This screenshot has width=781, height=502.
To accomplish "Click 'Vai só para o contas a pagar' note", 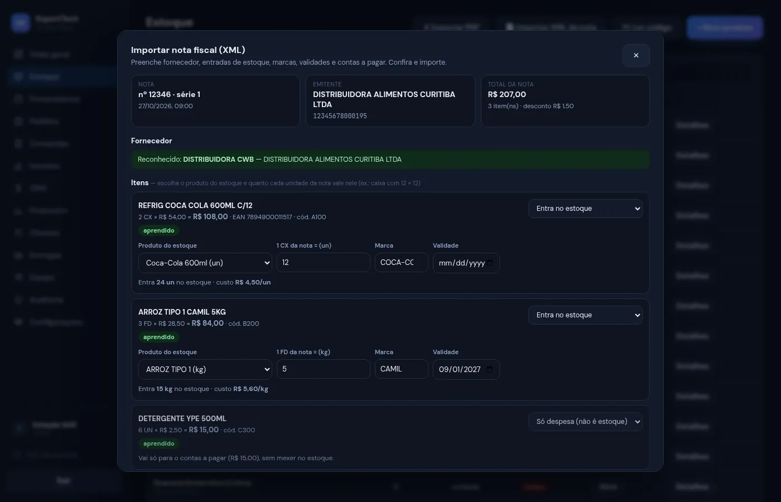I will pos(236,458).
